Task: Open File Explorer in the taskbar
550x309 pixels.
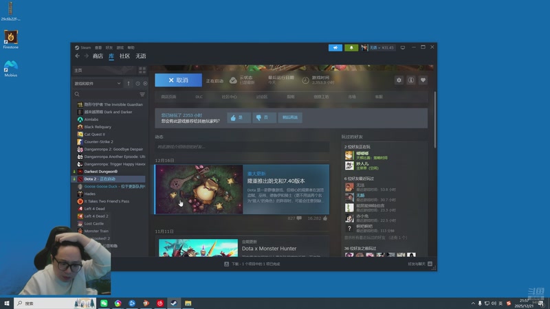Action: (x=188, y=303)
